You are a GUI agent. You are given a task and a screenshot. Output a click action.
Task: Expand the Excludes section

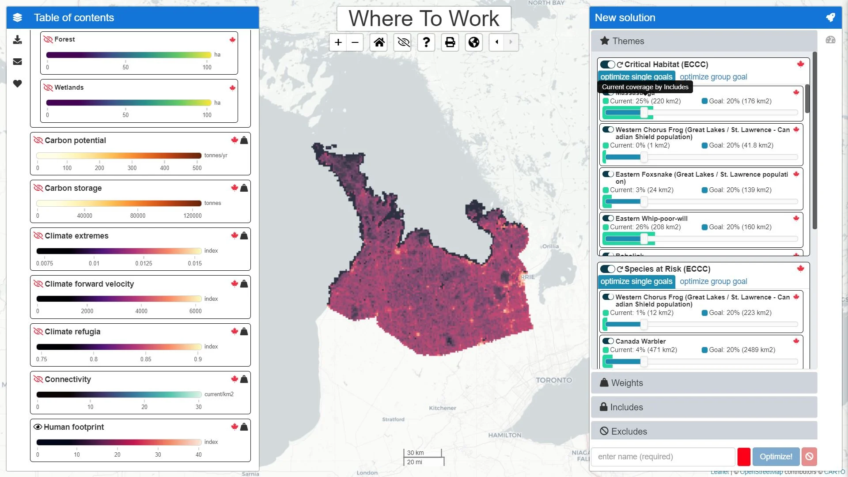tap(629, 432)
